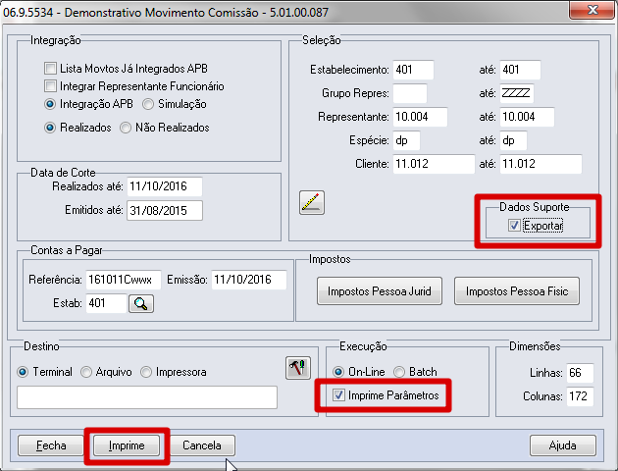Click the Estab field in Contas a Pagar
The height and width of the screenshot is (471, 618).
click(x=106, y=303)
